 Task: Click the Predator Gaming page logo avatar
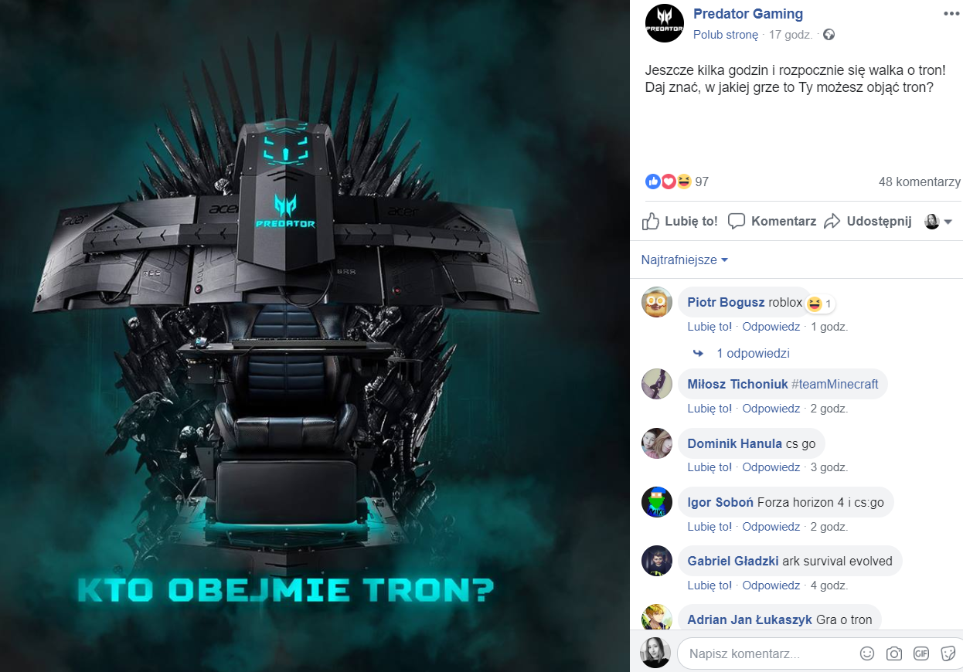pyautogui.click(x=665, y=23)
